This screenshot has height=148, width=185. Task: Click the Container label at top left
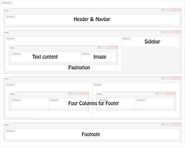7,3
